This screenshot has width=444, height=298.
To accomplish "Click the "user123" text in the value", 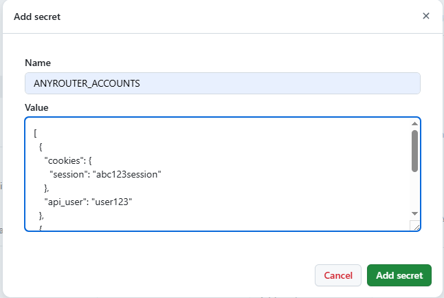I will (112, 202).
